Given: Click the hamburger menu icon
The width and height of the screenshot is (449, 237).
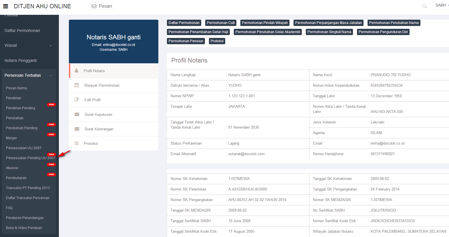Looking at the screenshot, I should pos(5,6).
